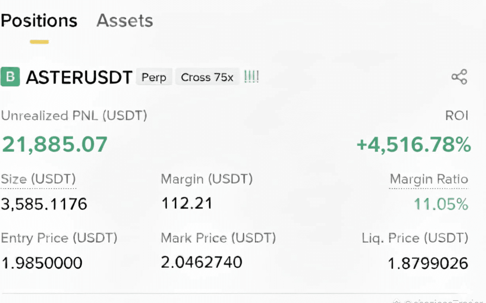The width and height of the screenshot is (486, 303).
Task: Click the yellow active-tab underline indicator
Action: click(39, 42)
